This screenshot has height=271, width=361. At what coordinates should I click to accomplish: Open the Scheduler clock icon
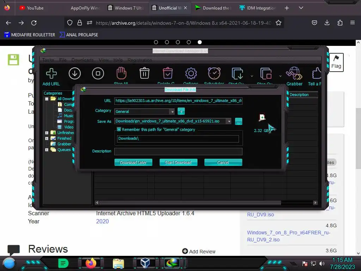[214, 73]
